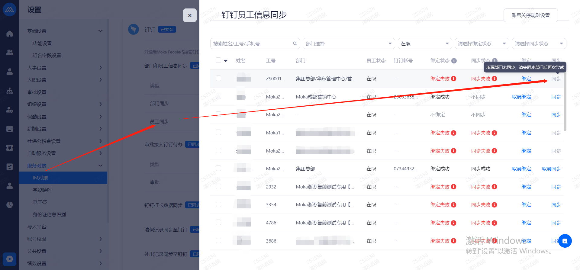The height and width of the screenshot is (270, 580).
Task: Click info icon next to 绑定状态 header
Action: click(x=454, y=61)
